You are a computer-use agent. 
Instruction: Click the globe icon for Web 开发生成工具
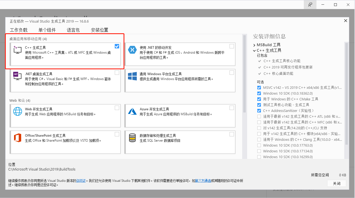(18, 111)
